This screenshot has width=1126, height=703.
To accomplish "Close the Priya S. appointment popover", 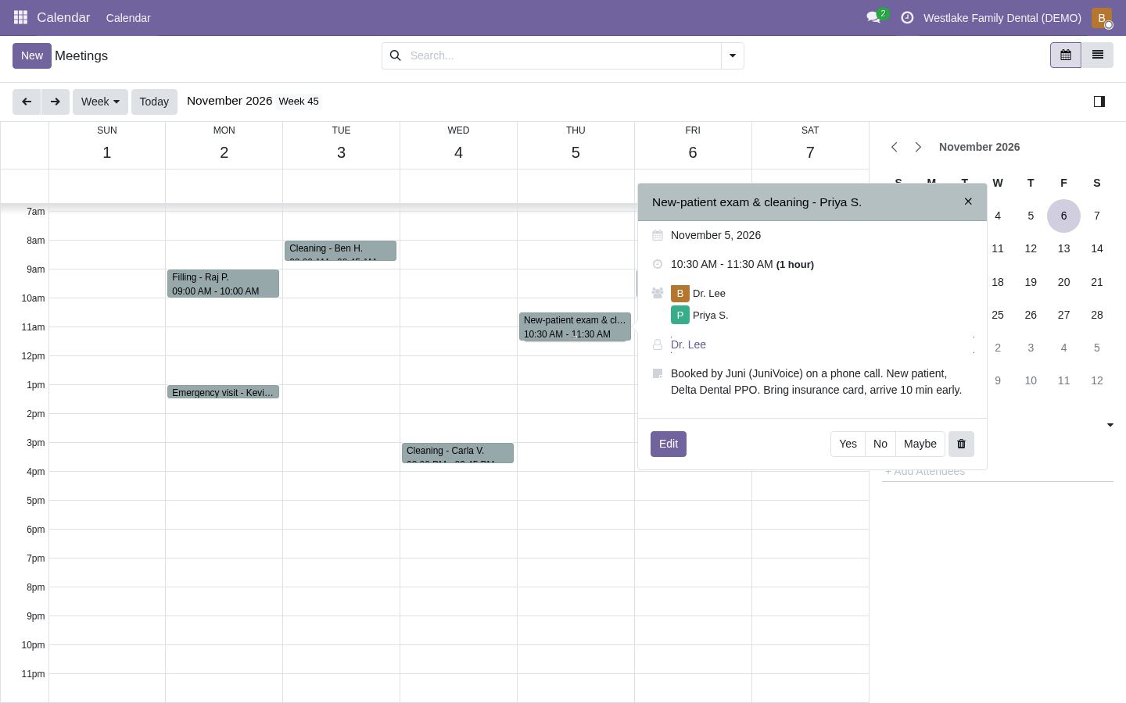I will [x=968, y=202].
